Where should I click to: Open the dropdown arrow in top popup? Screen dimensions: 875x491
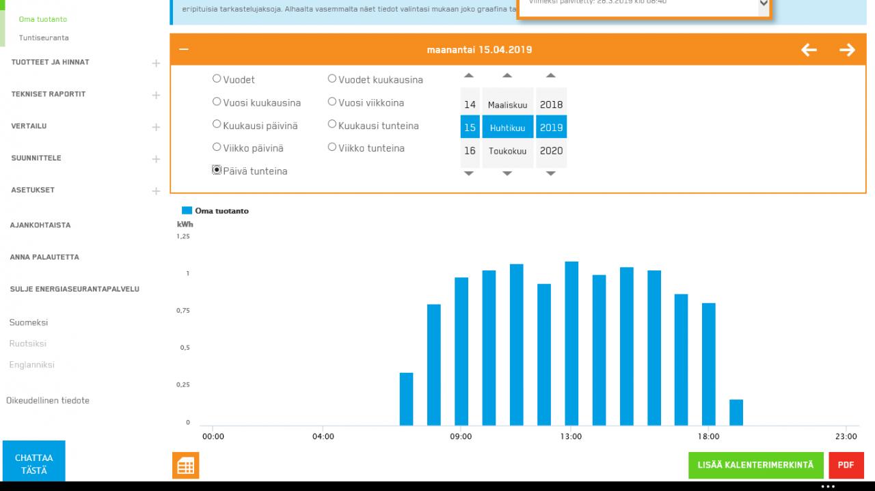pos(764,4)
